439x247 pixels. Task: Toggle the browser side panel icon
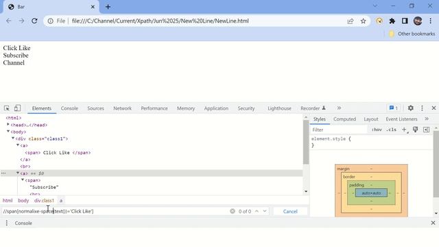(x=405, y=21)
